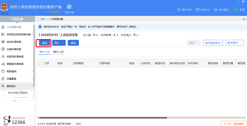The width and height of the screenshot is (247, 126).
Task: Select 单位申报记录查询 submenu item
Action: tap(18, 93)
